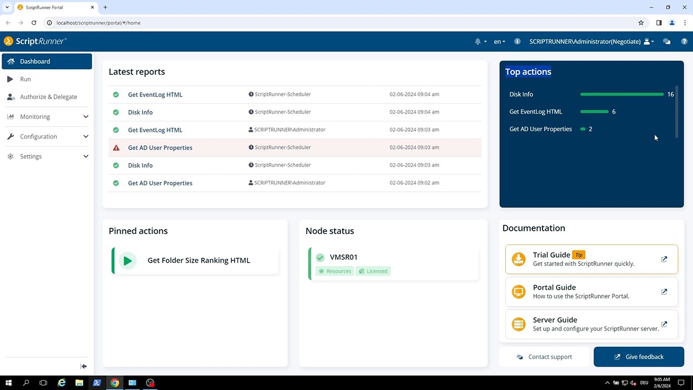Click the Give feedback button
The width and height of the screenshot is (693, 390).
point(639,357)
